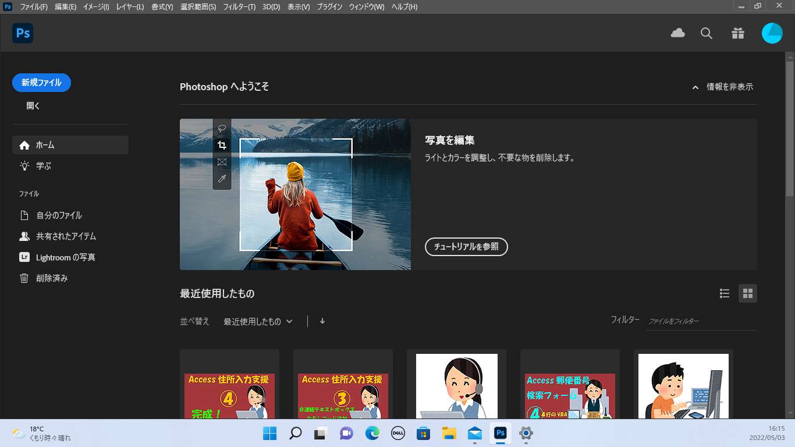Click the frame icon on preview strip
This screenshot has width=795, height=447.
tap(222, 162)
